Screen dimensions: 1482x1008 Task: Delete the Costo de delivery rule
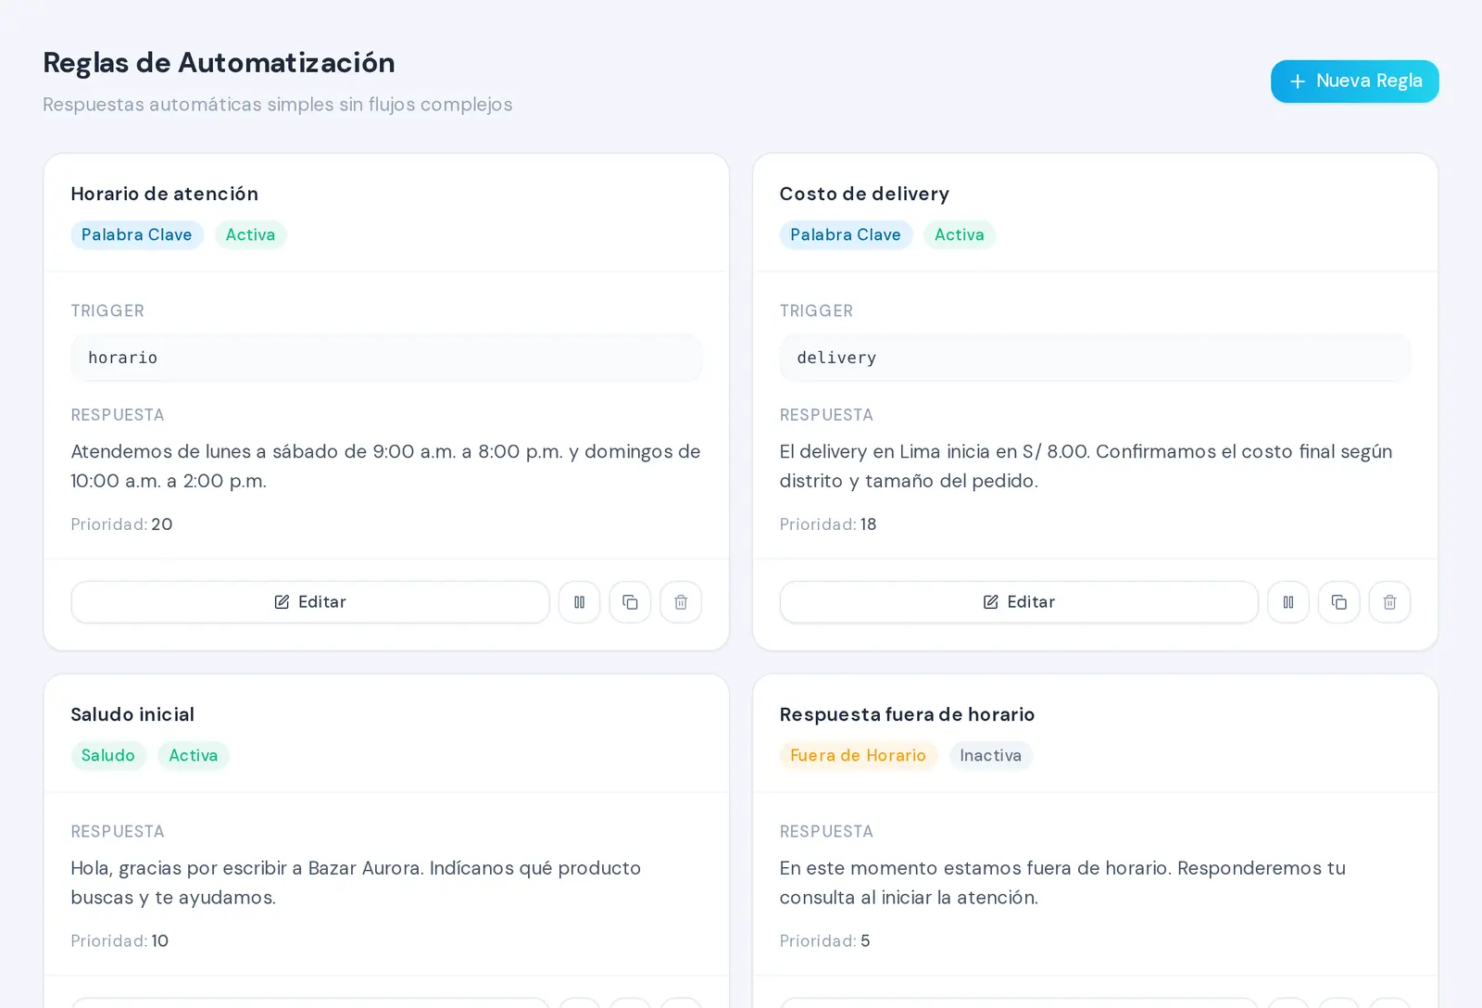pyautogui.click(x=1389, y=602)
